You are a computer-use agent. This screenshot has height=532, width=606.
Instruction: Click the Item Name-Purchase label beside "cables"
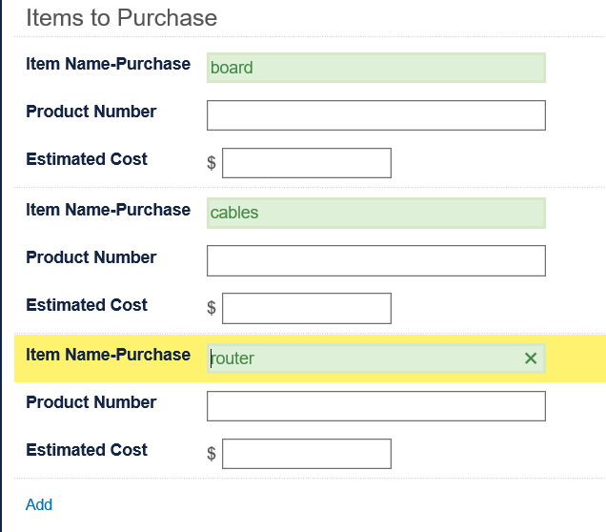click(108, 210)
